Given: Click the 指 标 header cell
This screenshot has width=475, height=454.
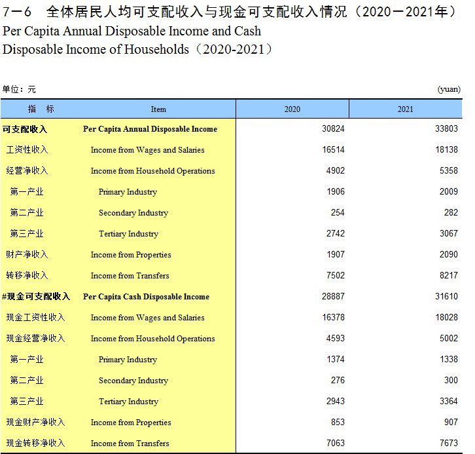Looking at the screenshot, I should pos(41,109).
